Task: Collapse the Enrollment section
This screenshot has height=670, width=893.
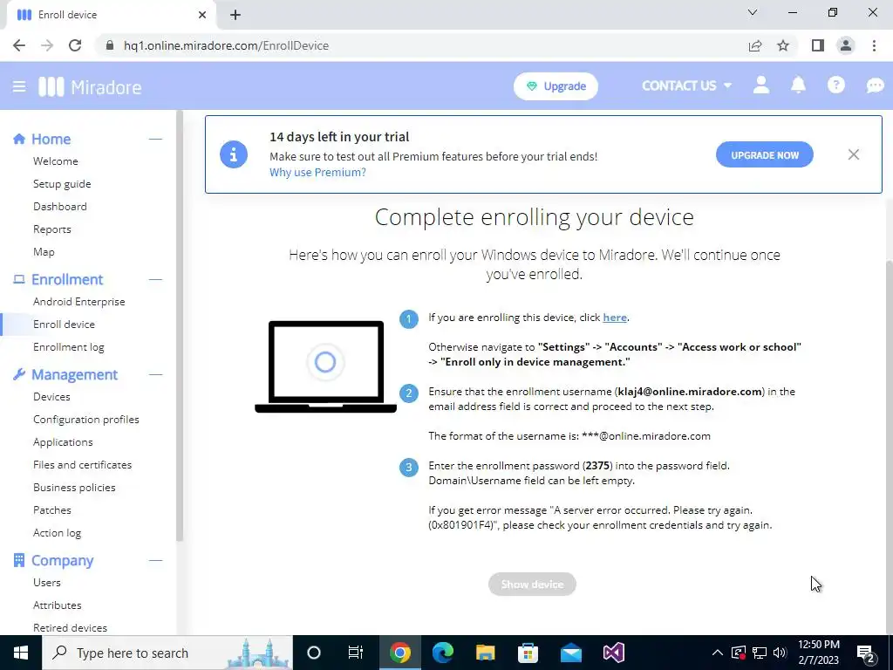Action: (x=155, y=279)
